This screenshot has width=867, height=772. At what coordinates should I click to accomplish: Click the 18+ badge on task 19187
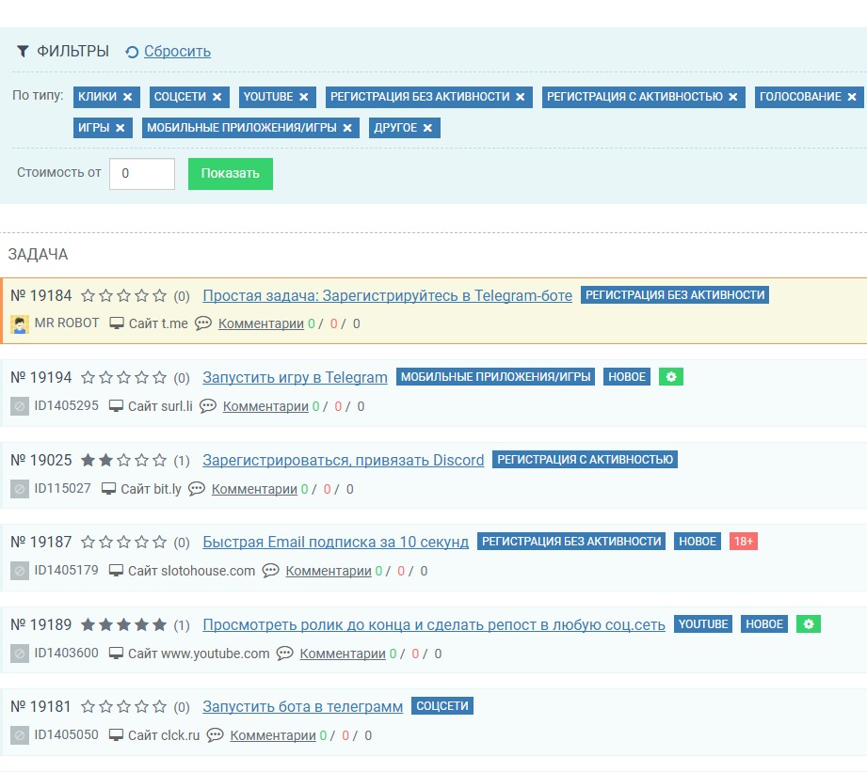point(744,542)
